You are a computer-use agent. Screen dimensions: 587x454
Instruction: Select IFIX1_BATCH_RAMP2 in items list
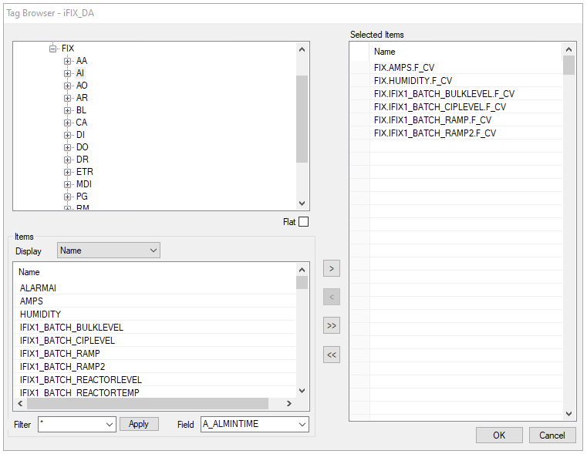[x=155, y=366]
